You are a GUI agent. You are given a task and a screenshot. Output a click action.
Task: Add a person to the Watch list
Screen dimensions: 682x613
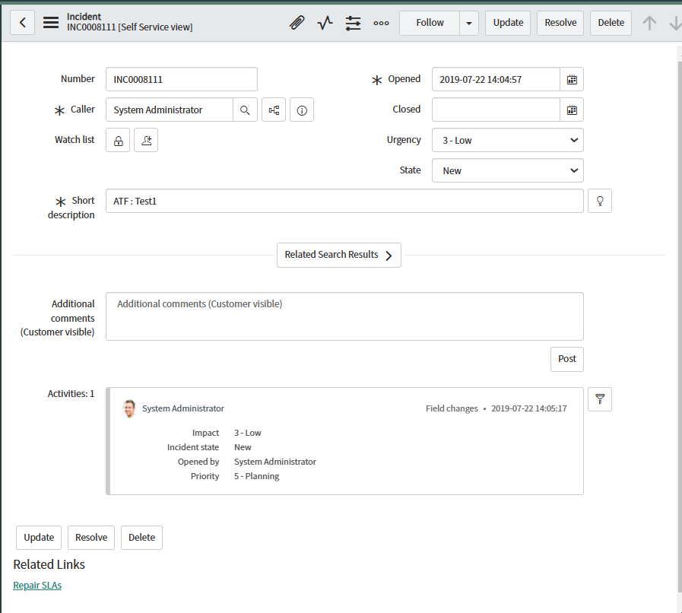coord(145,140)
